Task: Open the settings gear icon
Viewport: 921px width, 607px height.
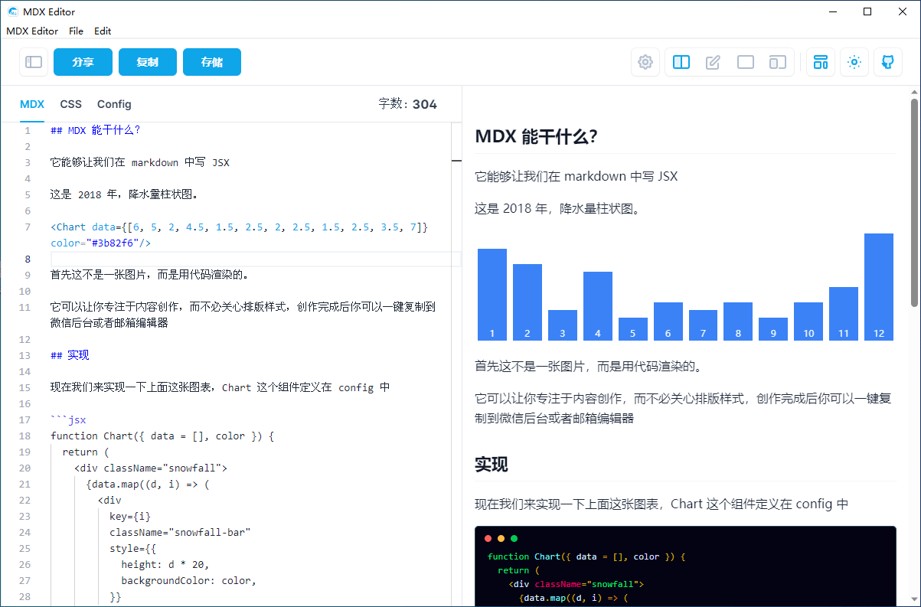Action: tap(645, 62)
